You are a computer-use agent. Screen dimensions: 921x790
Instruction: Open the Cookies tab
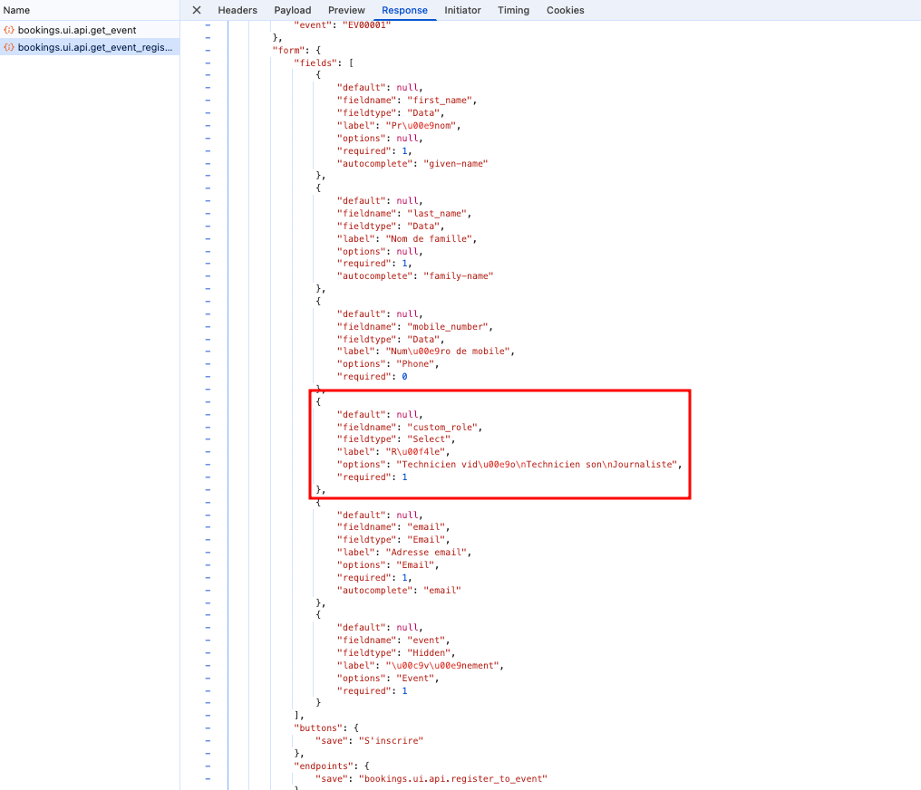click(565, 10)
